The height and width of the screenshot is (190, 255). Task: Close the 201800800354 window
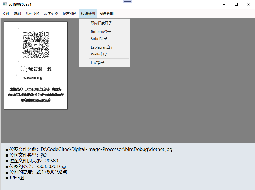[249, 4]
